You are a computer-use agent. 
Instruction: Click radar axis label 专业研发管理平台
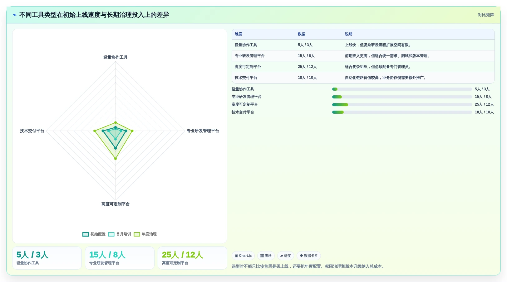pyautogui.click(x=203, y=131)
